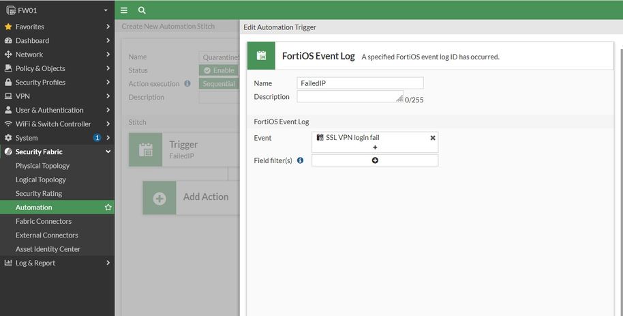Click the FortiOS Event Log calendar icon
The width and height of the screenshot is (623, 316).
[x=261, y=56]
